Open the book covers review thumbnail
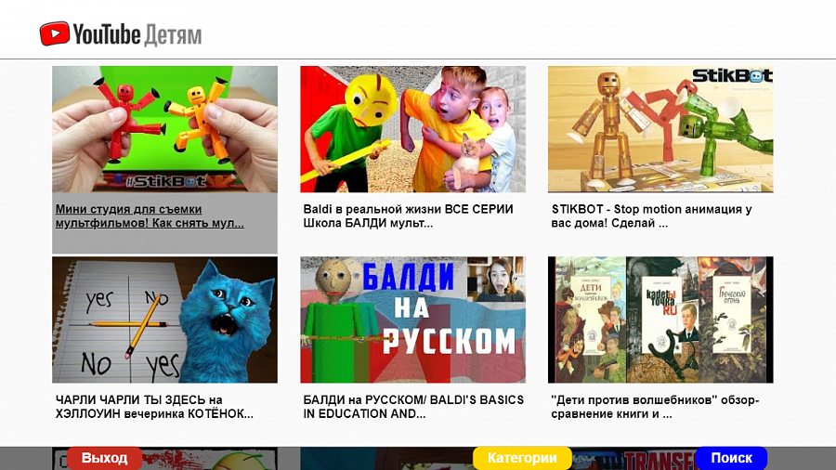Image resolution: width=836 pixels, height=470 pixels. pos(660,320)
